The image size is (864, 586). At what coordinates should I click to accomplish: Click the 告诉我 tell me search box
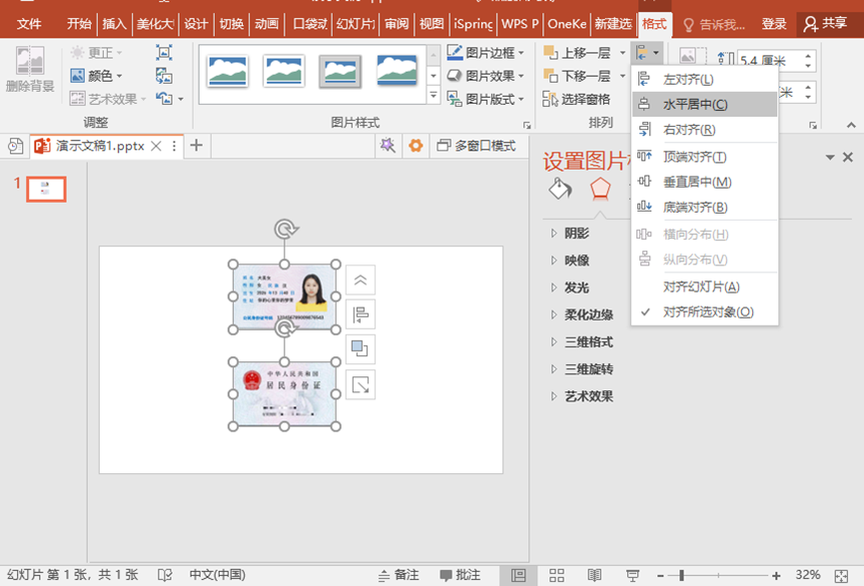[x=714, y=25]
